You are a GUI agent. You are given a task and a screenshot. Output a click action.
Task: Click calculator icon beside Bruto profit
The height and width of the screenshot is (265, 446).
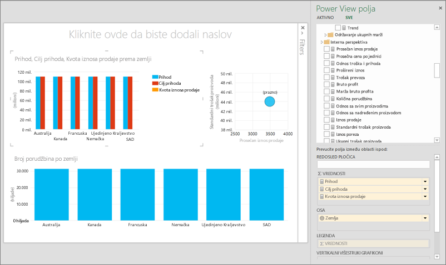point(333,84)
